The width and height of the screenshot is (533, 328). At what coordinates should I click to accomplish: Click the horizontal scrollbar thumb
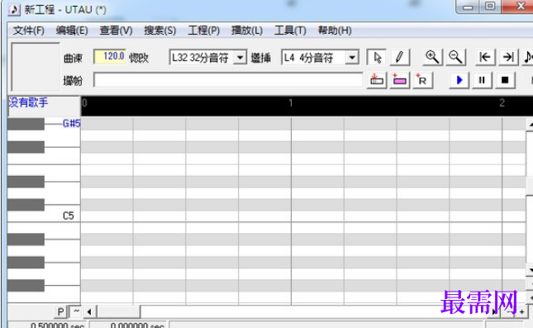pos(118,311)
